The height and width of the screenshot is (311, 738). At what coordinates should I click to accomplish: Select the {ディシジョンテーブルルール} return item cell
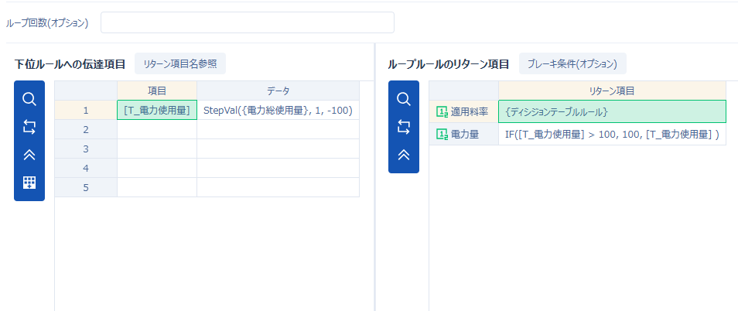click(x=612, y=112)
